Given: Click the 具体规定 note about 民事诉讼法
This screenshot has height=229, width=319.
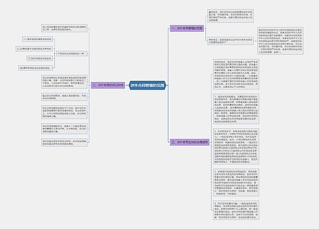Looking at the screenshot, I should [230, 41].
